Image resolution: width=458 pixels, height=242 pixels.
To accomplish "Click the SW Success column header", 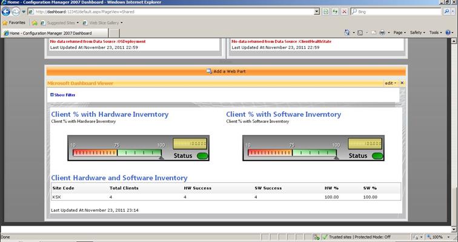I will (268, 188).
